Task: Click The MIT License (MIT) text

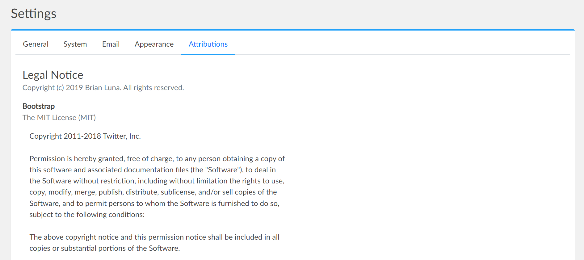Action: click(x=59, y=118)
